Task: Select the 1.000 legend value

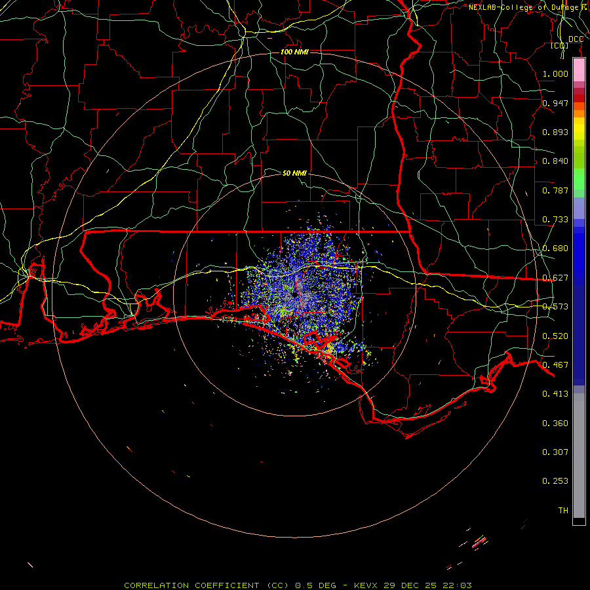Action: [555, 73]
